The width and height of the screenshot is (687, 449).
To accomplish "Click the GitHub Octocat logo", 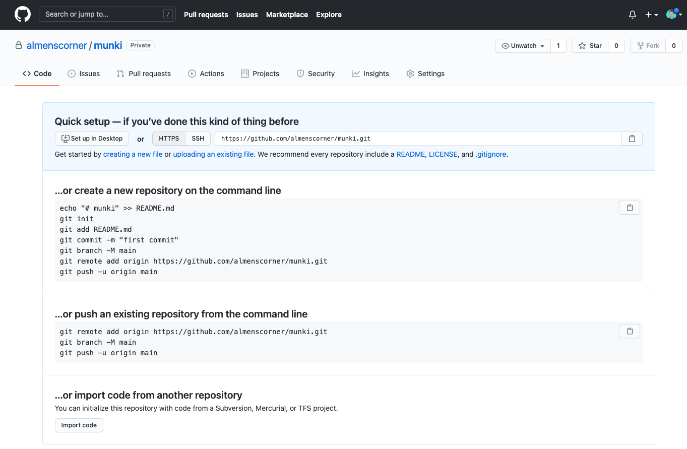I will 22,15.
